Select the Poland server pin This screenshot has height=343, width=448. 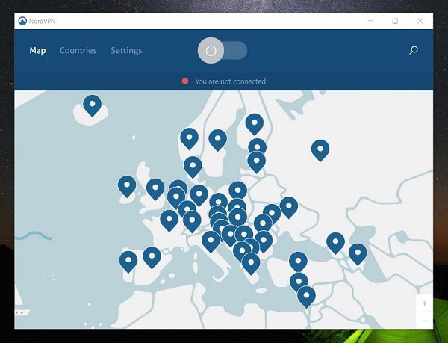pyautogui.click(x=237, y=191)
